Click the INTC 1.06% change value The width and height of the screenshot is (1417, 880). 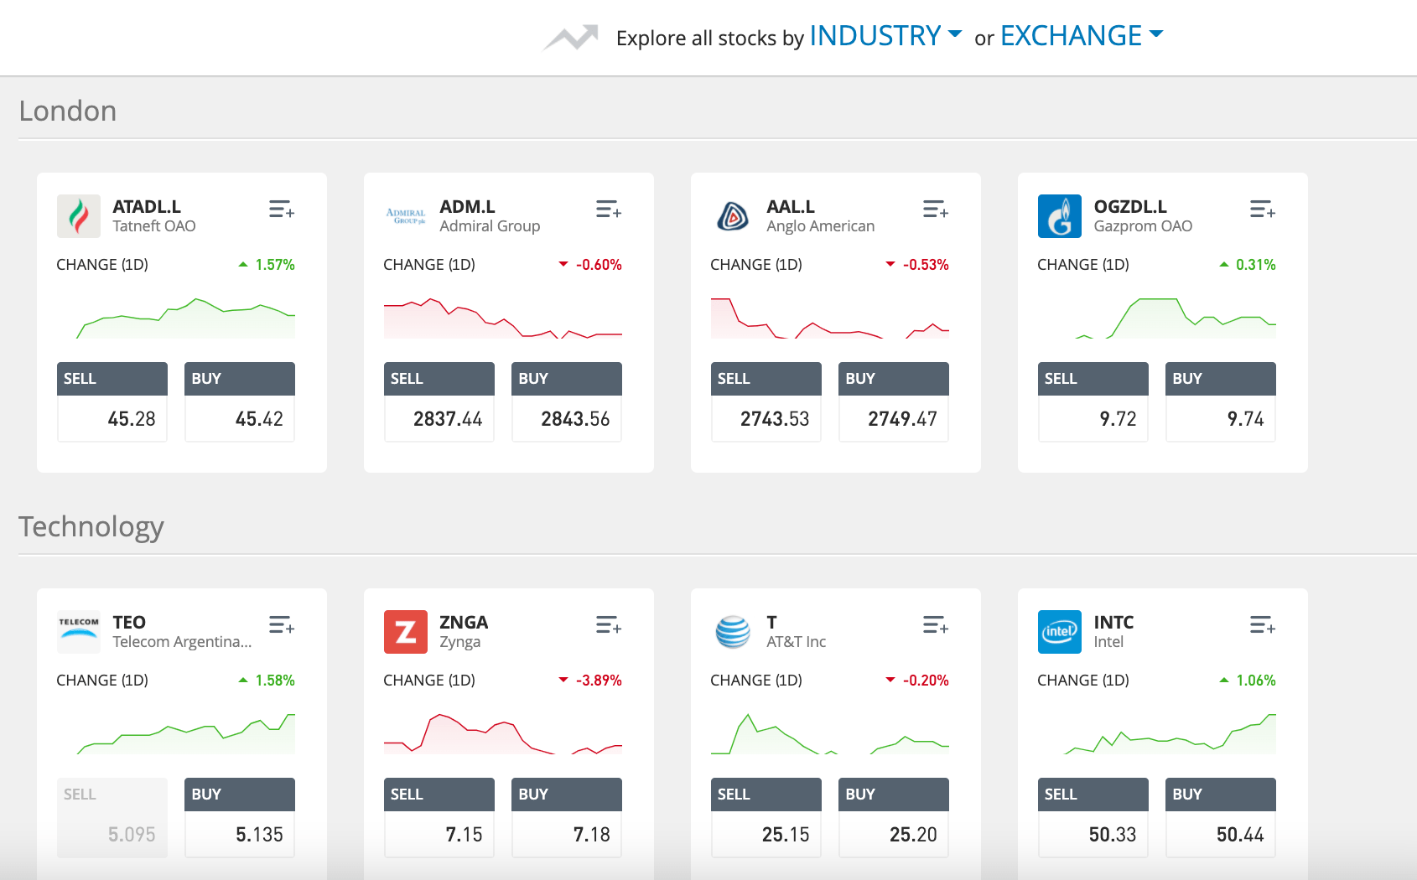pos(1256,681)
